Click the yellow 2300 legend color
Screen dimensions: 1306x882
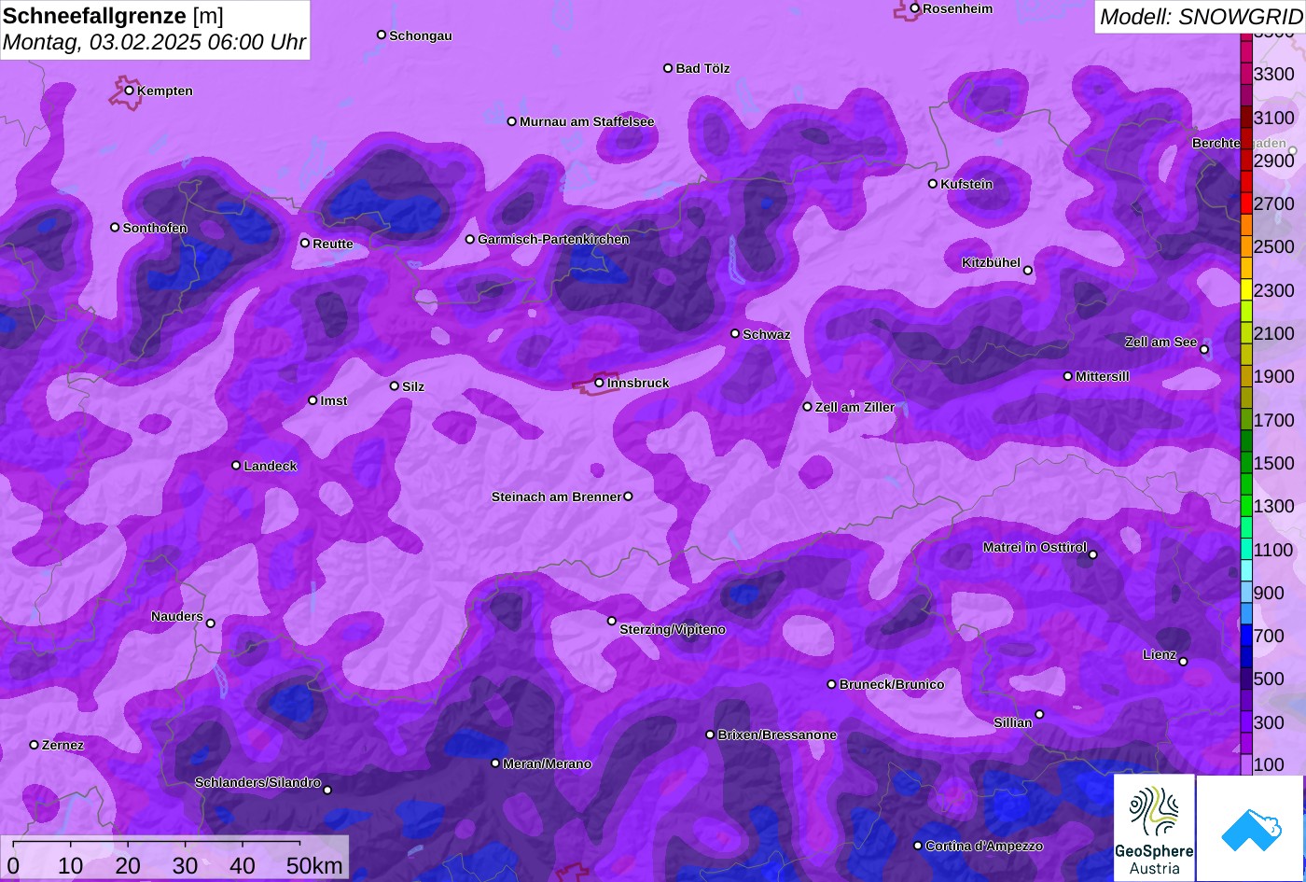(x=1245, y=289)
